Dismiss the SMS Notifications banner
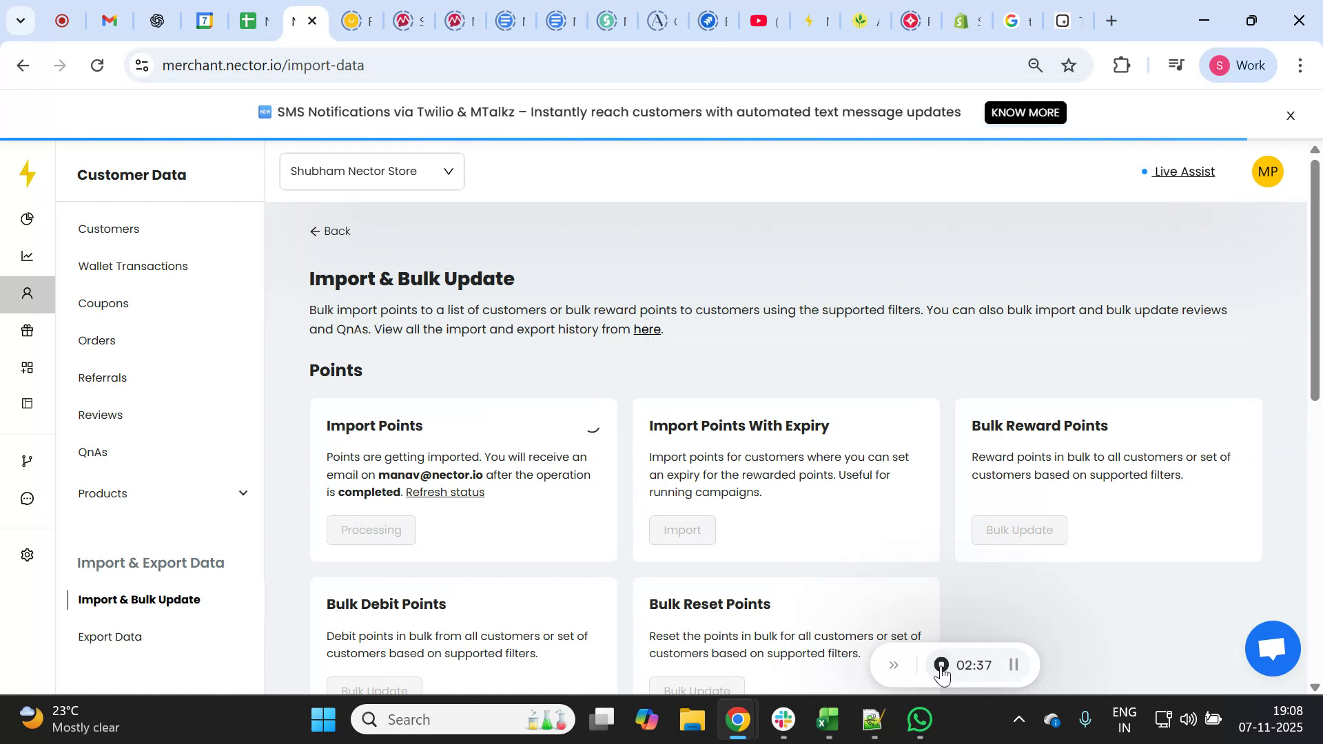This screenshot has width=1323, height=744. pos(1290,115)
